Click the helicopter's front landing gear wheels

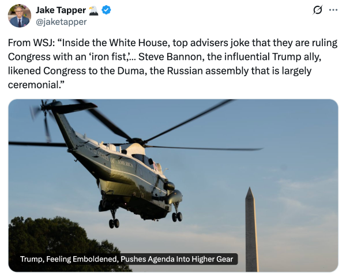point(176,216)
